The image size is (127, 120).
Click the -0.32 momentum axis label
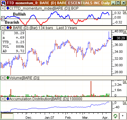pyautogui.click(x=118, y=22)
